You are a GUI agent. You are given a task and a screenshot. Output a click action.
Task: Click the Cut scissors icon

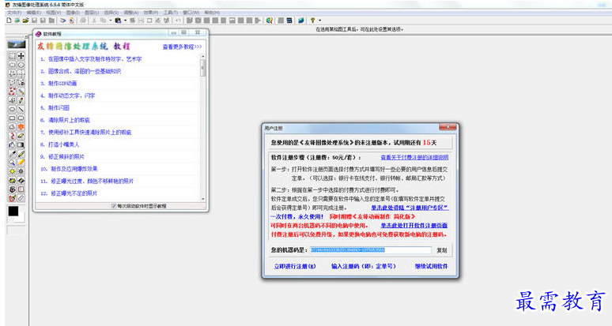point(93,21)
